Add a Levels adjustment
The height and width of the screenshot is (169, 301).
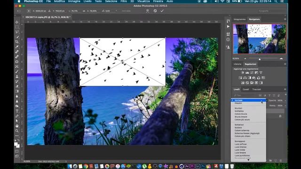247,73
